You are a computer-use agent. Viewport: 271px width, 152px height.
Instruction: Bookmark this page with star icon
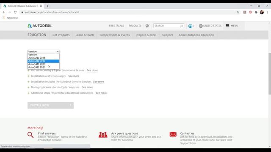238,12
